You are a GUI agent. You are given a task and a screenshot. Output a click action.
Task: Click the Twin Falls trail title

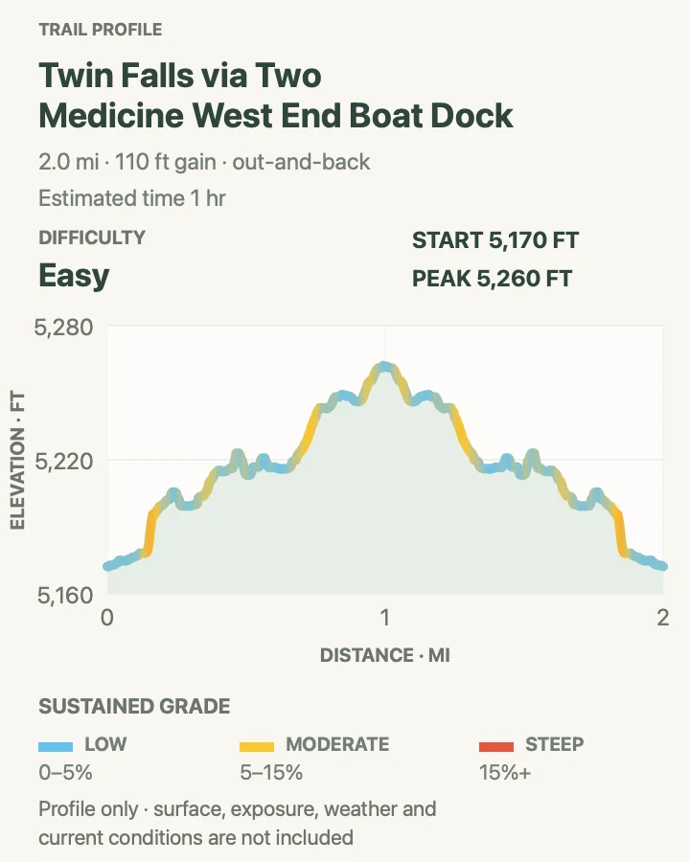[275, 95]
